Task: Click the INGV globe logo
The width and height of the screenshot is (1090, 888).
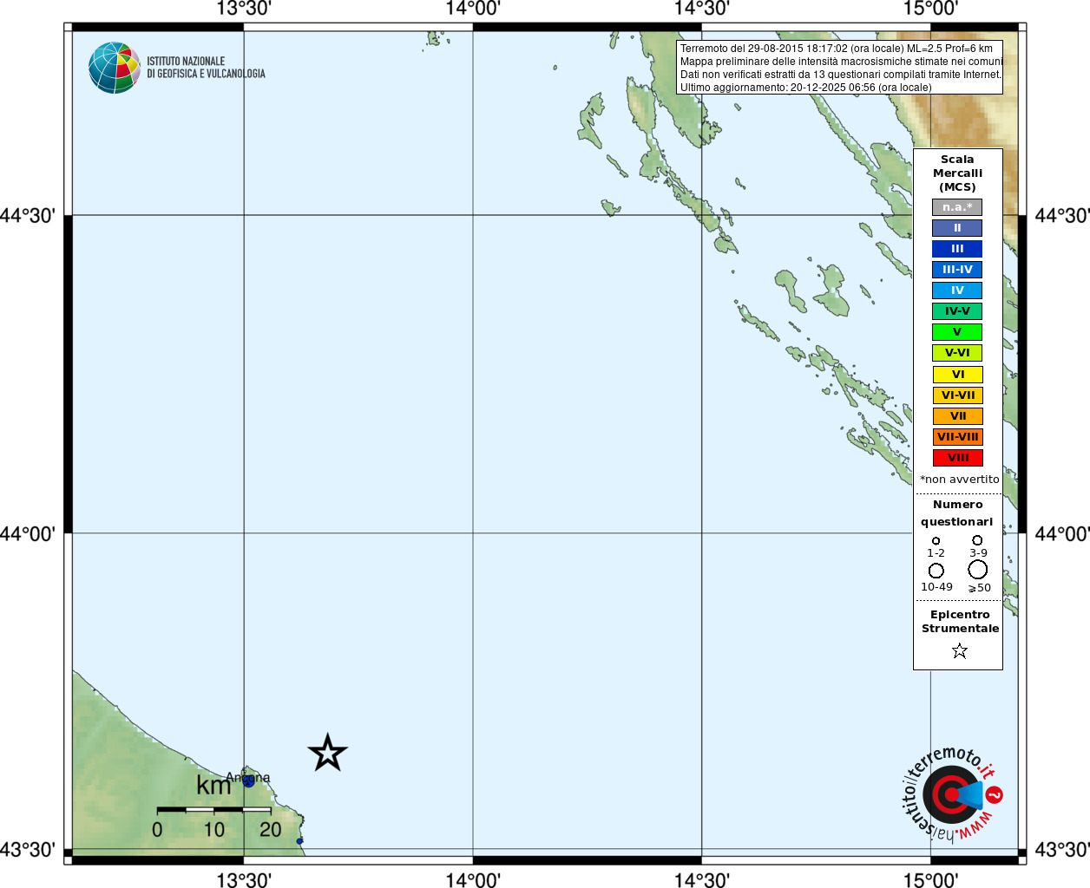Action: [115, 68]
